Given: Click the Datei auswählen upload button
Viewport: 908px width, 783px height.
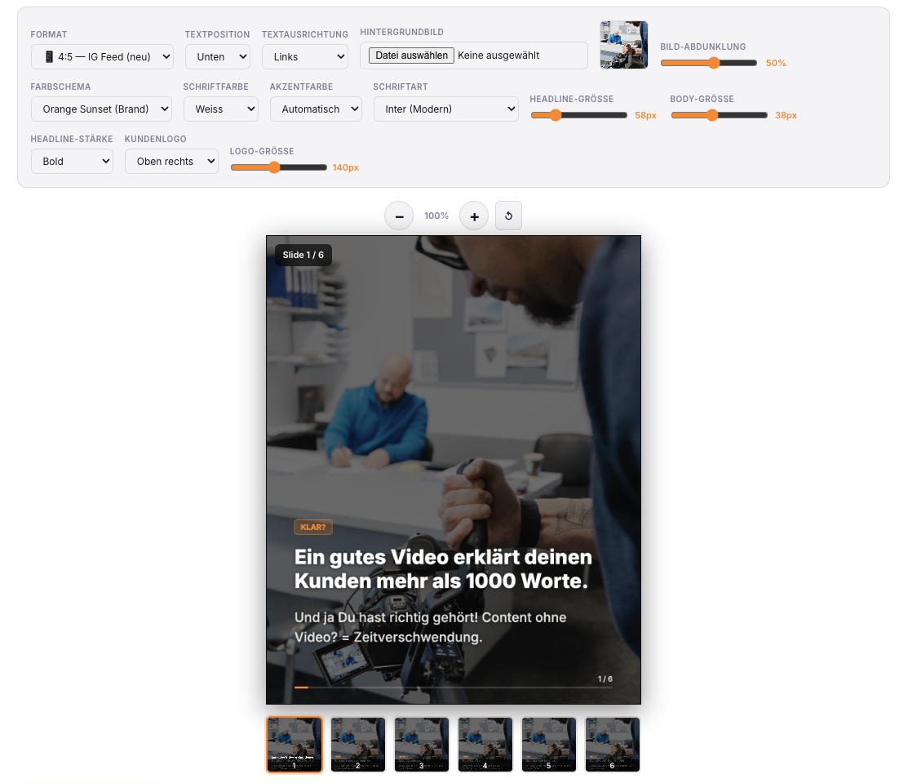Looking at the screenshot, I should (411, 56).
